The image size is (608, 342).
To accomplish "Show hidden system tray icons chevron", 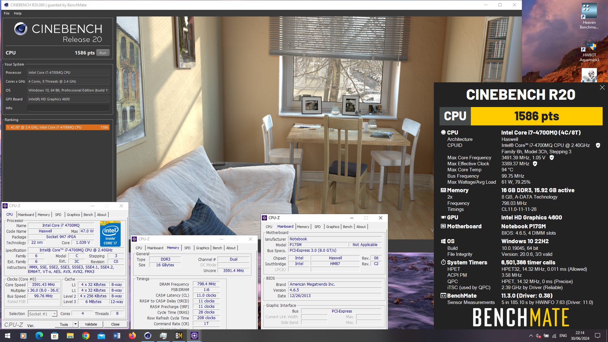I will 531,336.
